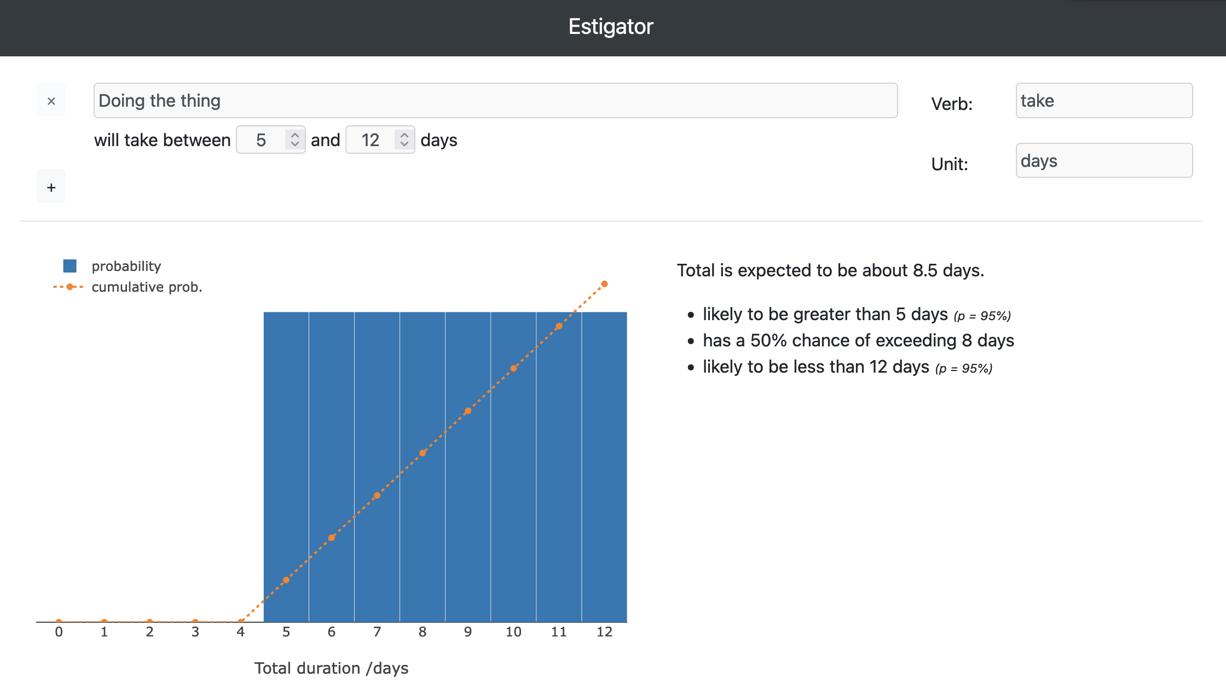
Task: Toggle probability series in chart legend
Action: pyautogui.click(x=126, y=266)
